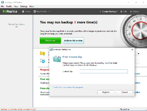
Task: Click the Create Backup plus icon
Action: 100,11
